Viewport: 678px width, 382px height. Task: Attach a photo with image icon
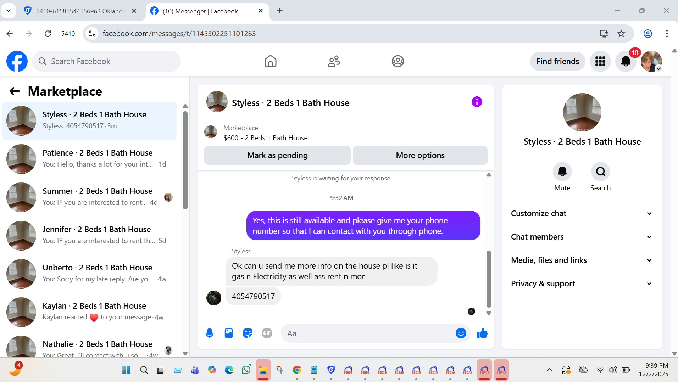(x=229, y=333)
